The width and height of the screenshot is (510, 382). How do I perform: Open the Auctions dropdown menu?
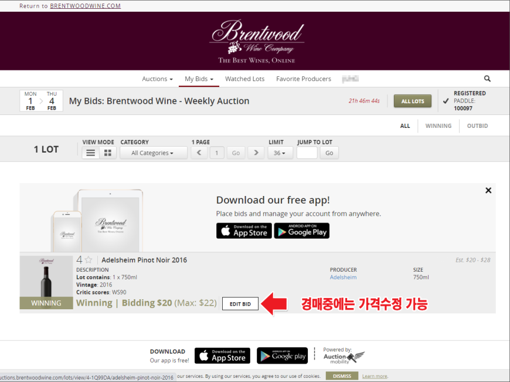[x=158, y=79]
